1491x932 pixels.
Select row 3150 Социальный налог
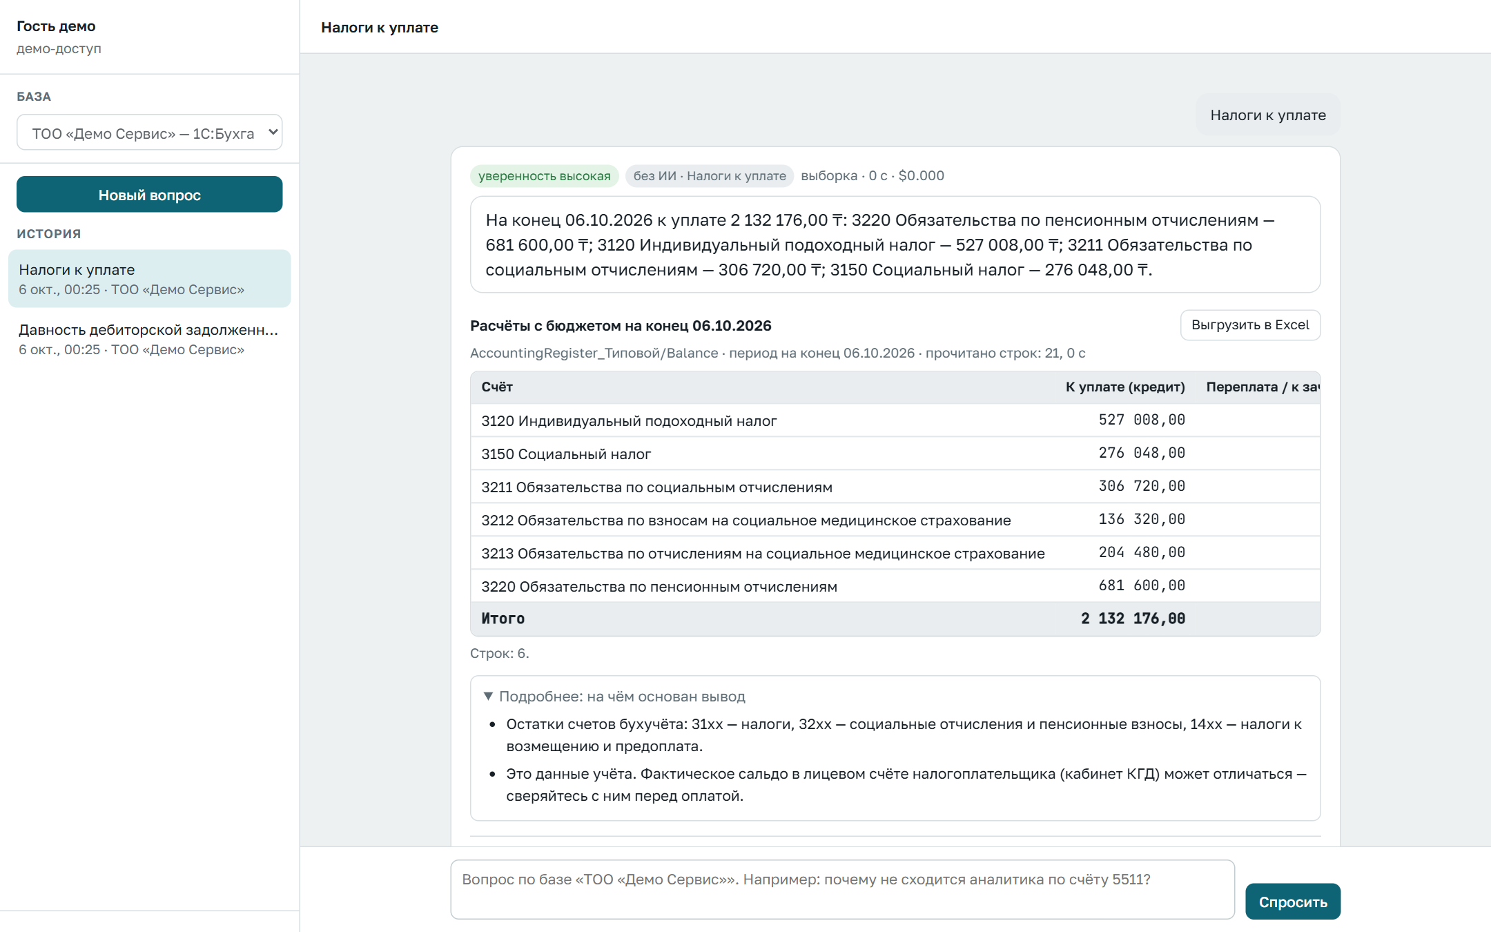(895, 454)
